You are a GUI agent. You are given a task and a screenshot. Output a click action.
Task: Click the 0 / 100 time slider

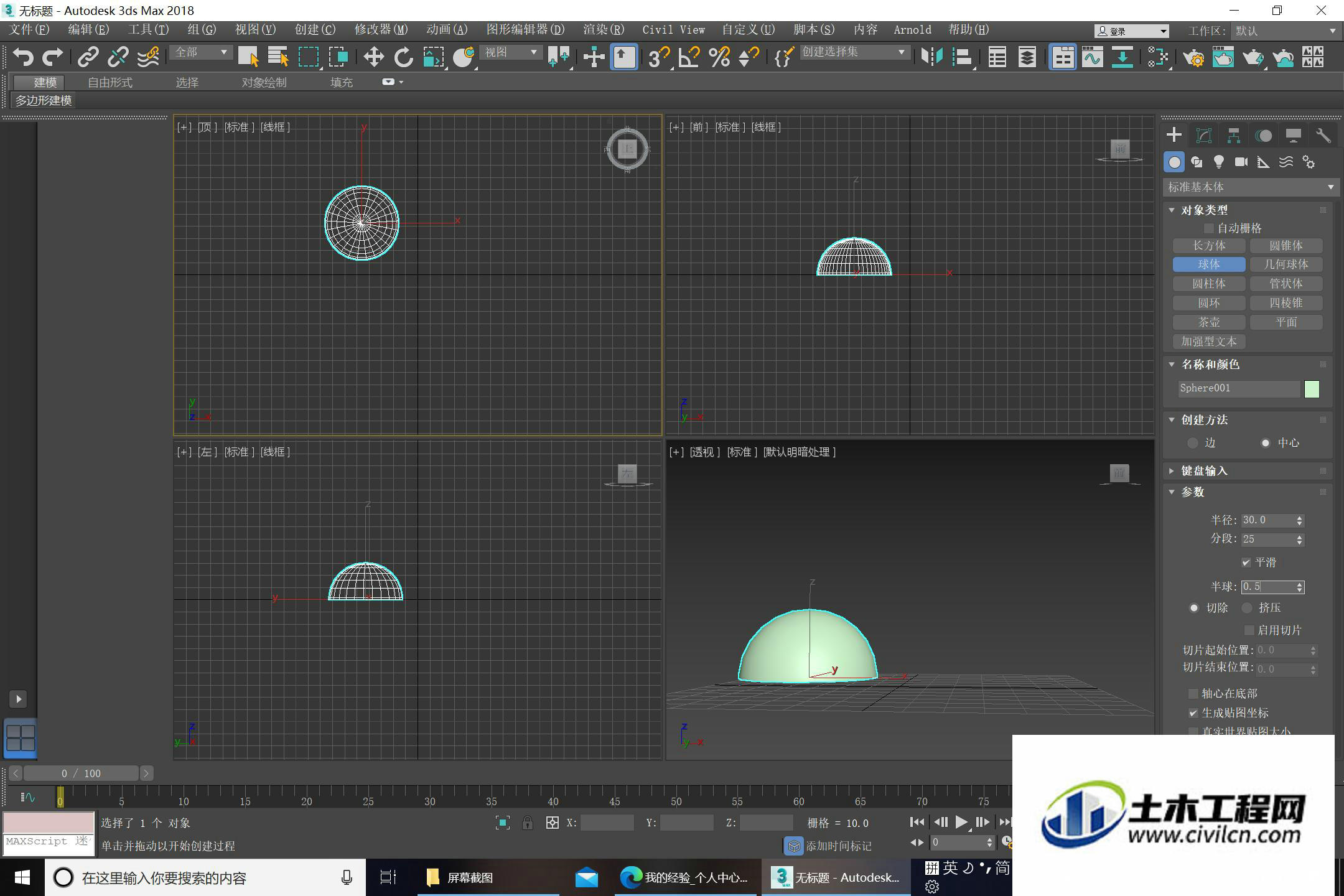[x=81, y=773]
